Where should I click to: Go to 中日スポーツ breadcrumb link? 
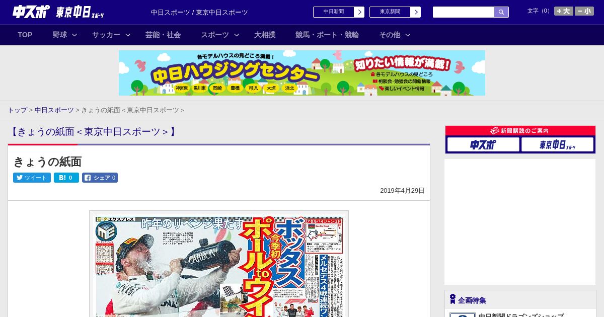click(x=54, y=110)
